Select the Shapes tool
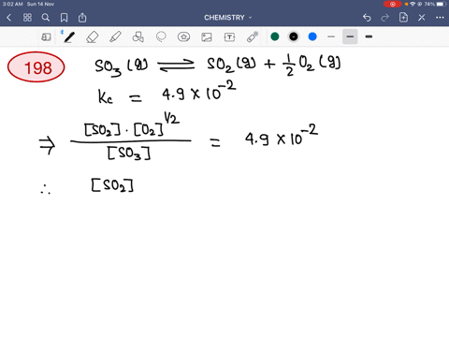The width and height of the screenshot is (449, 337). click(138, 37)
